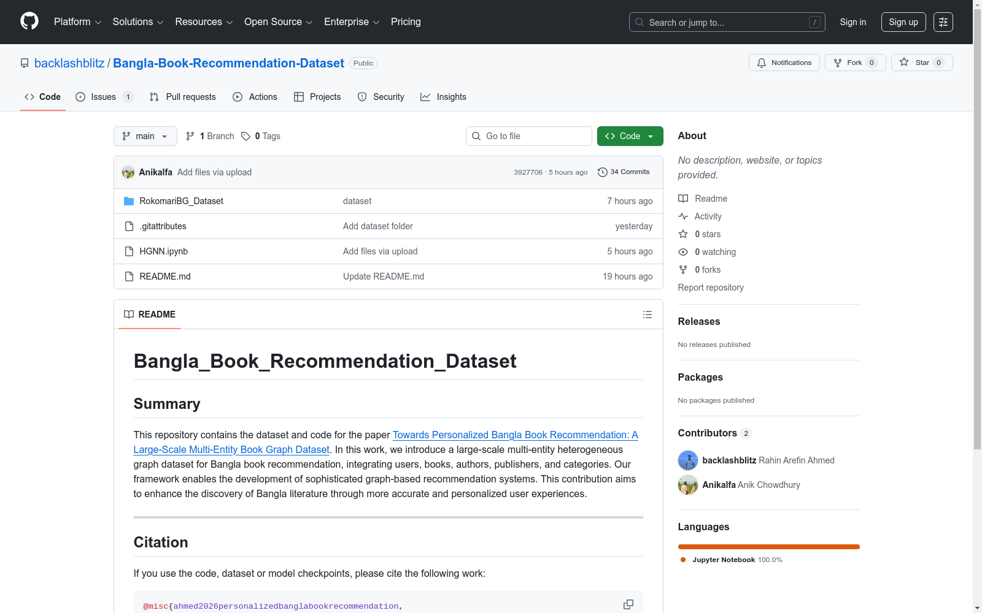Screen dimensions: 982x613
Task: Open the RokomariBG_Dataset folder
Action: coord(181,201)
